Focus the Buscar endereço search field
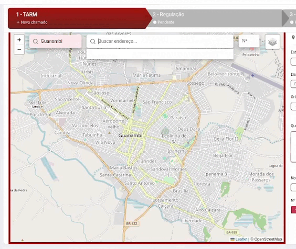The image size is (296, 249). pyautogui.click(x=160, y=41)
